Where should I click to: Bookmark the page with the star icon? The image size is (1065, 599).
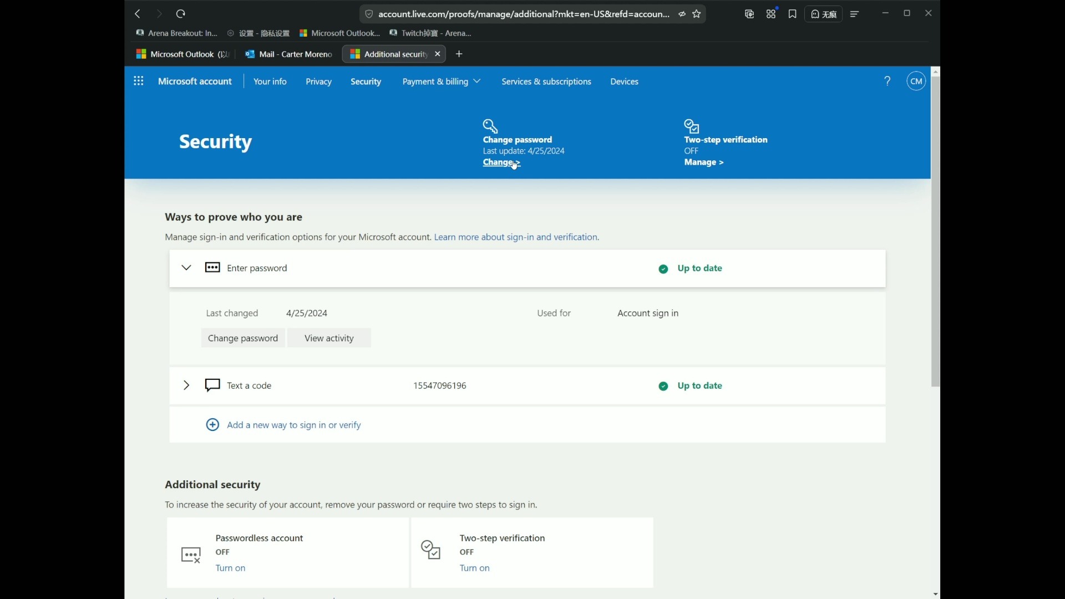(x=697, y=14)
